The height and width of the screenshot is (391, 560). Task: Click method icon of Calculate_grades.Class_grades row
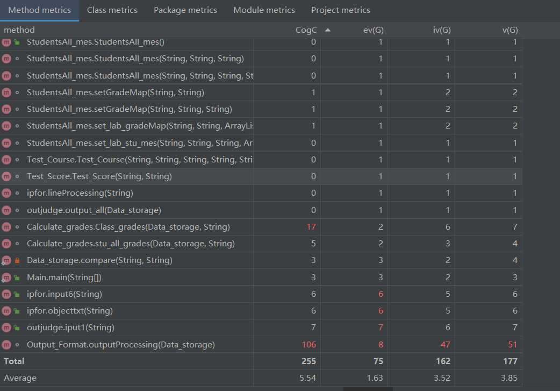pyautogui.click(x=6, y=227)
